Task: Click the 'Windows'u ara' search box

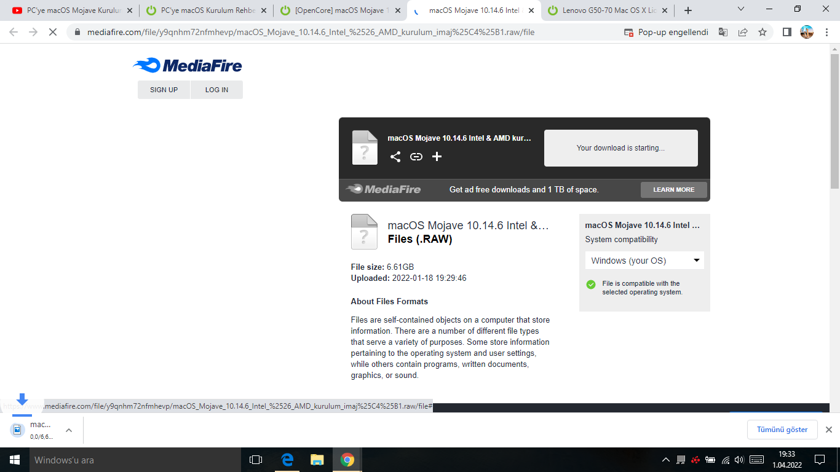Action: click(x=135, y=460)
